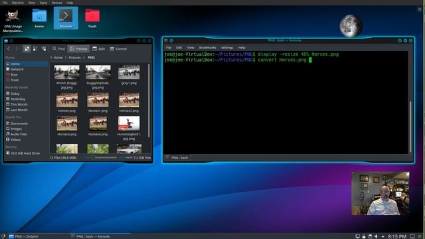Open VirtualBox Devices menu
This screenshot has width=425, height=239.
[56, 3]
